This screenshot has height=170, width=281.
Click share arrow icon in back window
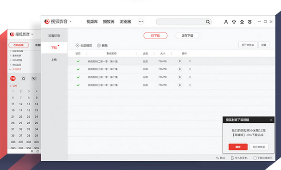34,78
